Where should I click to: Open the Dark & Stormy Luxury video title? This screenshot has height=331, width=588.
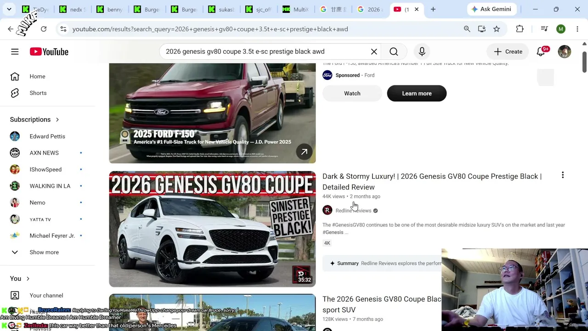pos(432,182)
